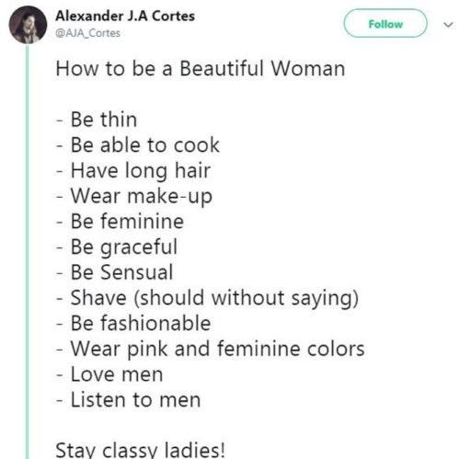Click the 'Be thin' line

(x=97, y=120)
